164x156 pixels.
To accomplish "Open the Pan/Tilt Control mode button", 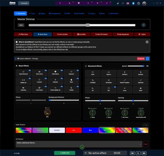I will (x=101, y=34).
